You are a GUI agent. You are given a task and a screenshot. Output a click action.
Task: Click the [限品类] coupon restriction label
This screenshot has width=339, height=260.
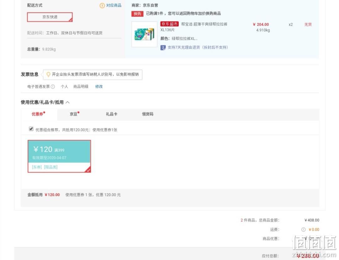[x=51, y=167]
